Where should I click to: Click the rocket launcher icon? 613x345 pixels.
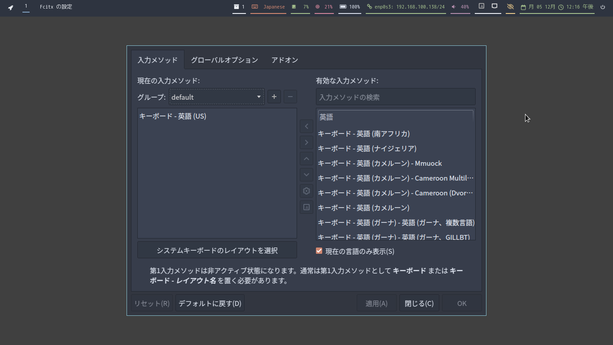point(11,7)
